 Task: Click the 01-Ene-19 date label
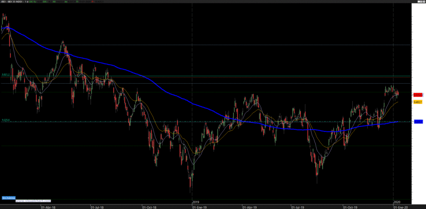(199, 207)
